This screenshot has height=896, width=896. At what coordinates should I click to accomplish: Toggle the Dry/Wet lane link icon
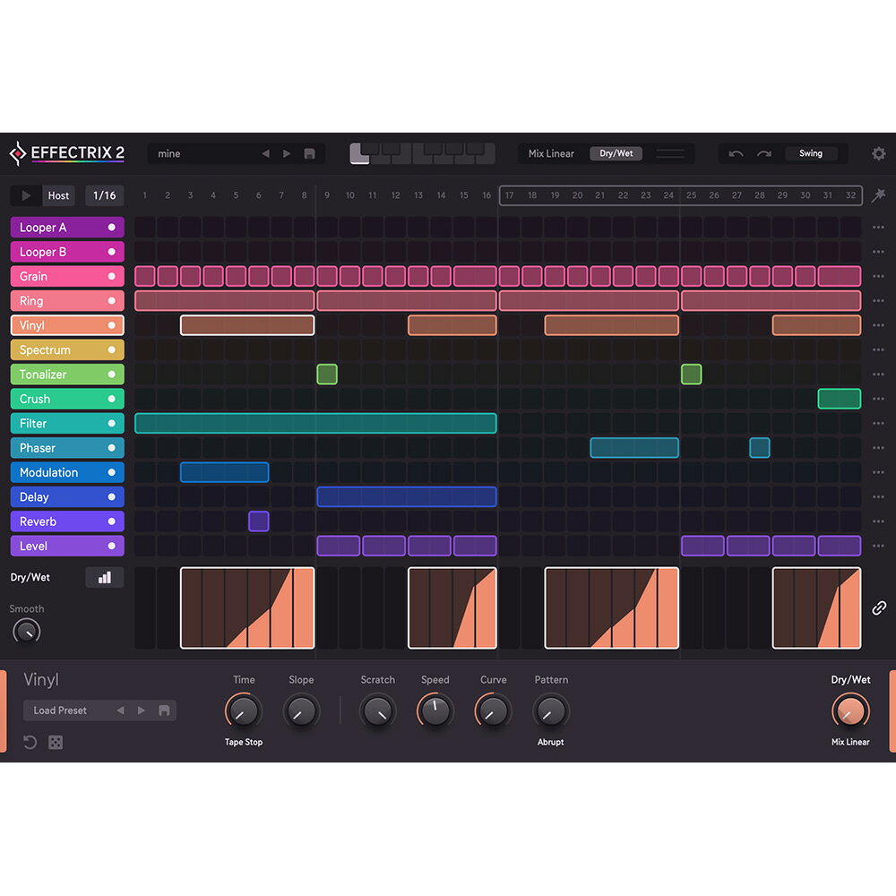pos(879,608)
